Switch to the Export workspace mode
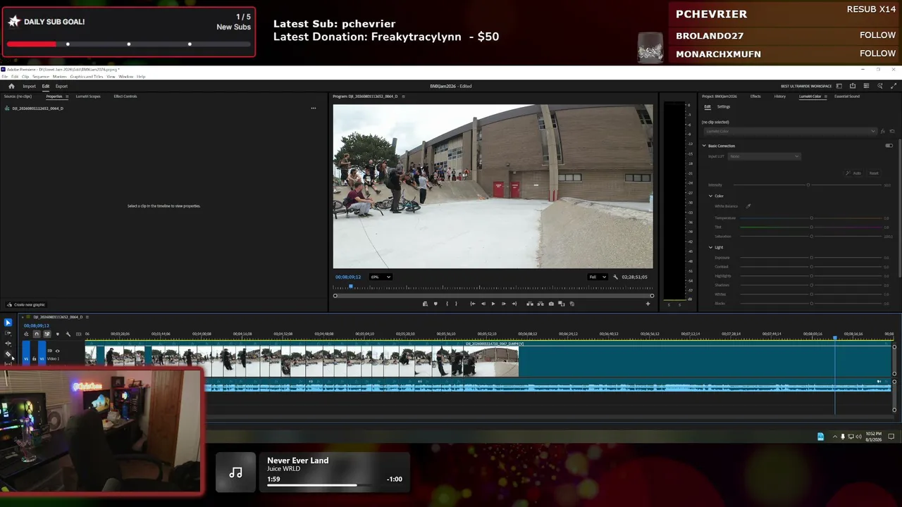Image resolution: width=902 pixels, height=507 pixels. coord(61,87)
